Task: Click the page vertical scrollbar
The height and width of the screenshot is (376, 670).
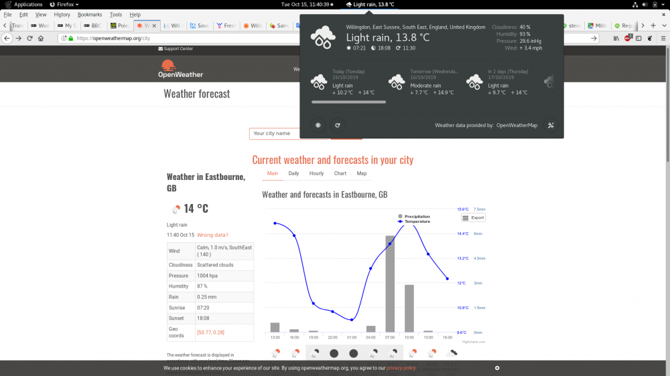Action: point(667,104)
